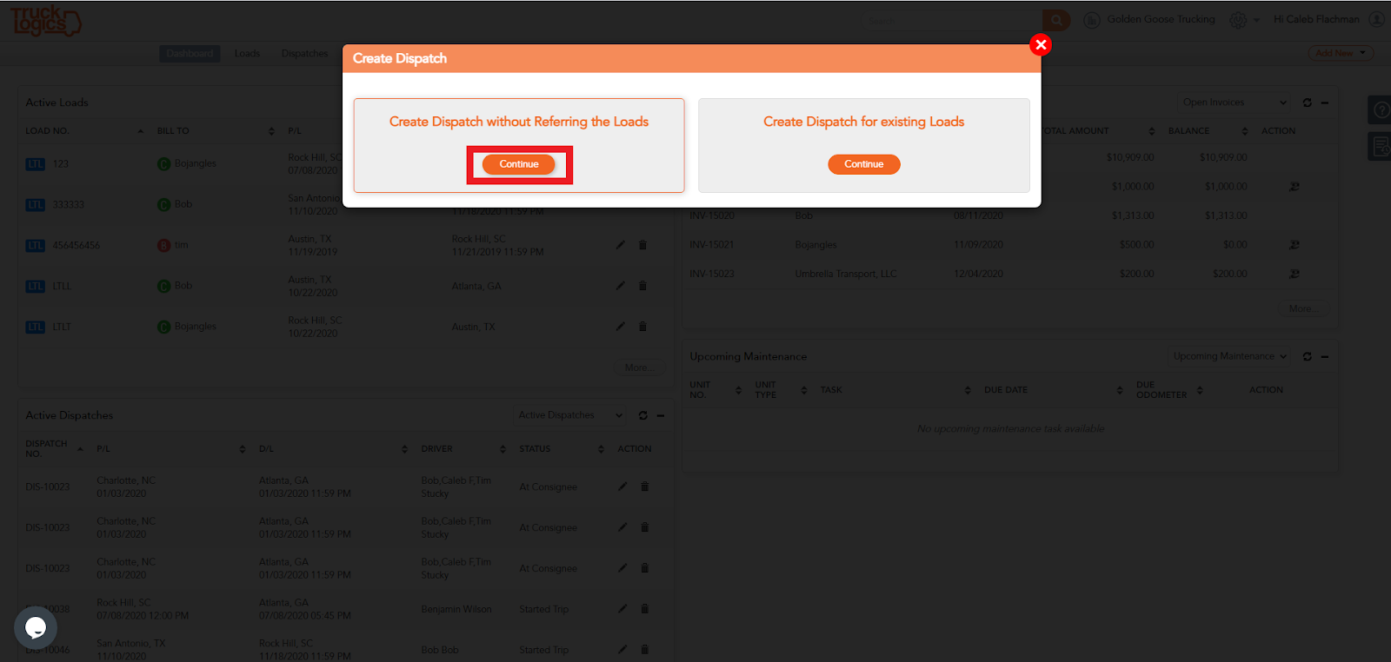This screenshot has width=1391, height=662.
Task: Click the Golden Goose Trucking company name
Action: pyautogui.click(x=1161, y=19)
